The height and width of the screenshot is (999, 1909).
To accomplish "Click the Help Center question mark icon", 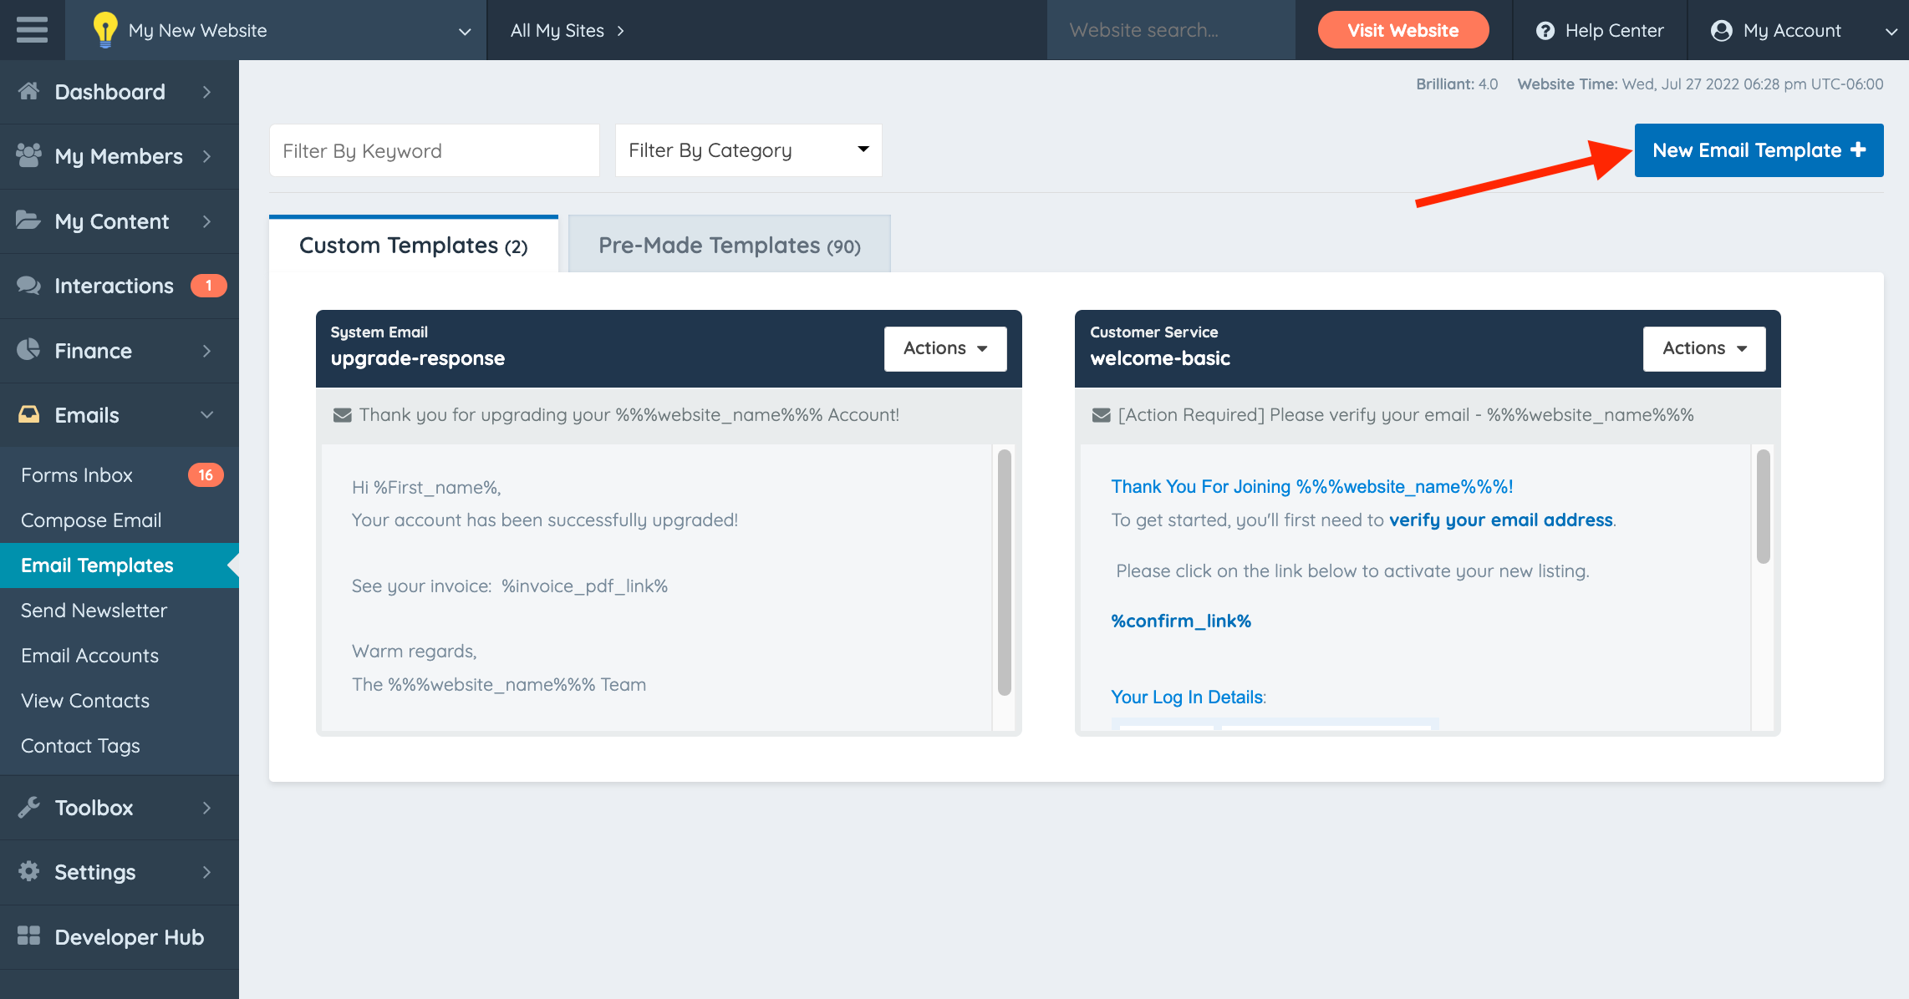I will click(1546, 30).
